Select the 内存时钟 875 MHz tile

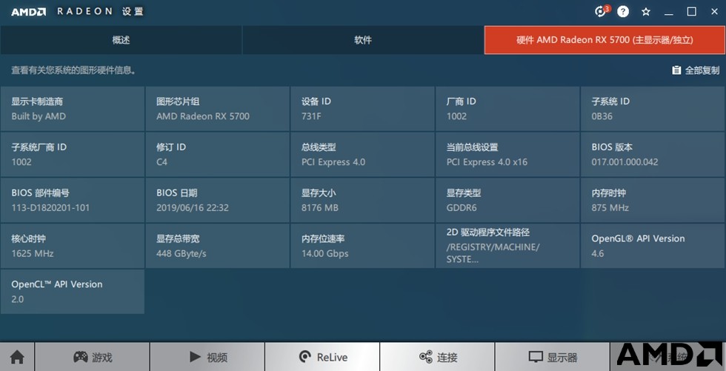pos(653,200)
